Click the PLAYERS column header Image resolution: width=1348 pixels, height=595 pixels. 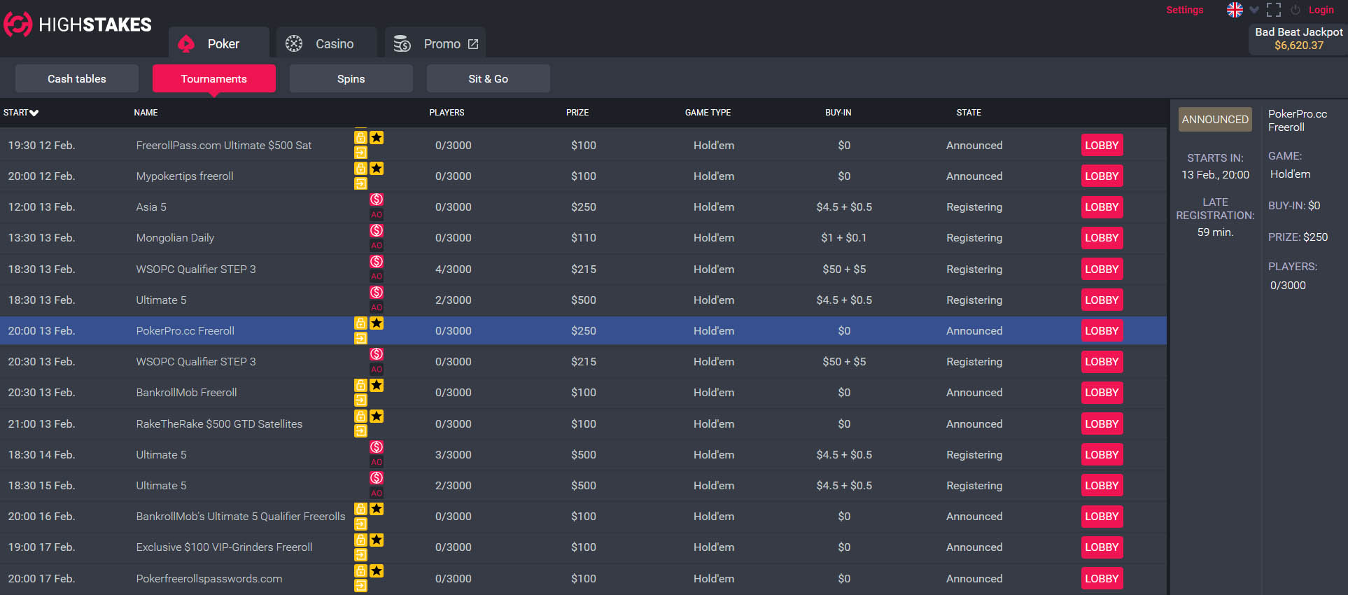tap(447, 113)
